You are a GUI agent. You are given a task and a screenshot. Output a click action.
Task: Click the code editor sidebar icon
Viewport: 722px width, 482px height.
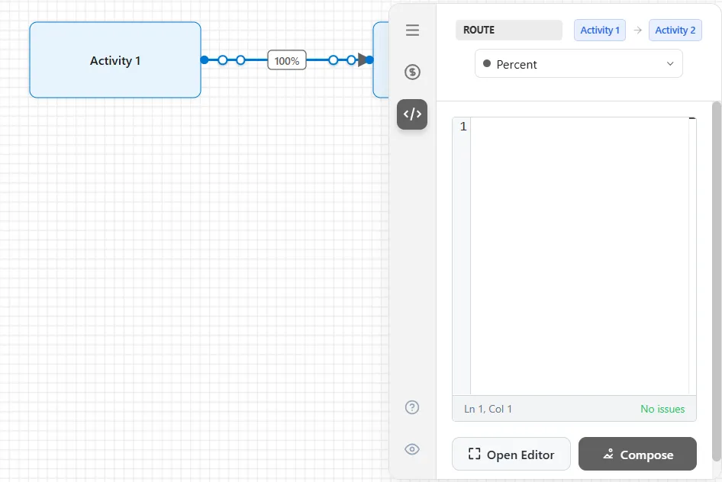(412, 114)
